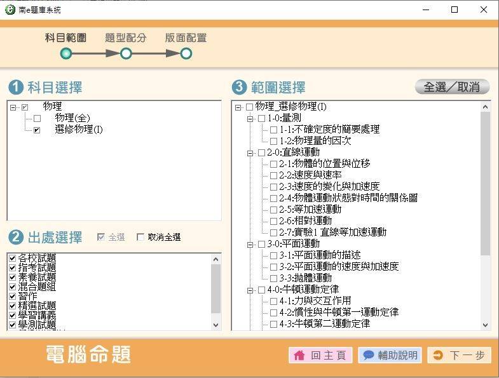The image size is (499, 378).
Task: Check 物理(全) subject checkbox
Action: 38,119
